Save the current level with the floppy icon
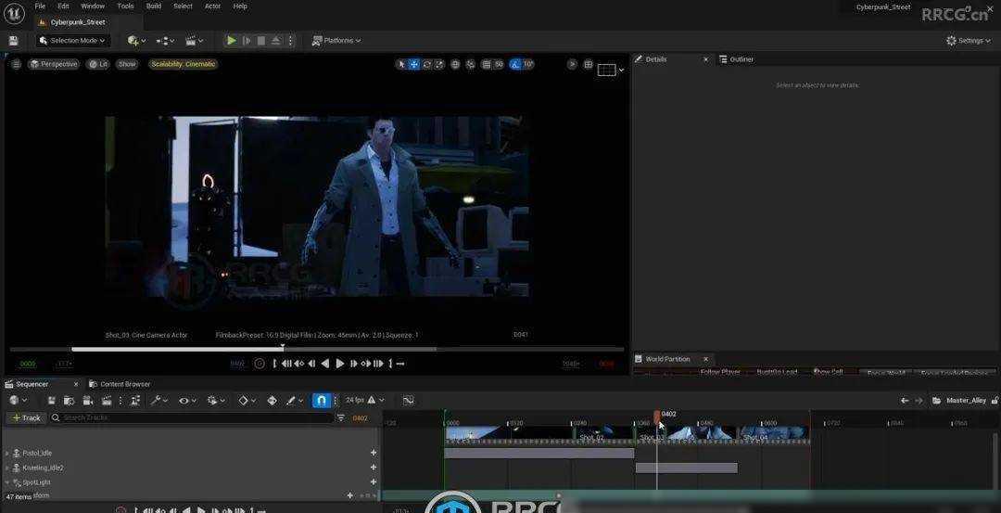The image size is (1001, 513). pos(13,41)
